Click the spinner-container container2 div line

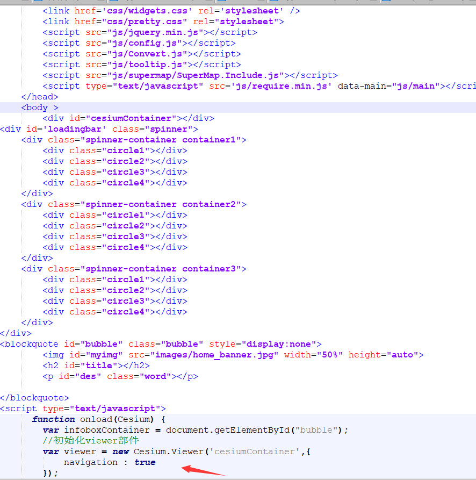134,204
